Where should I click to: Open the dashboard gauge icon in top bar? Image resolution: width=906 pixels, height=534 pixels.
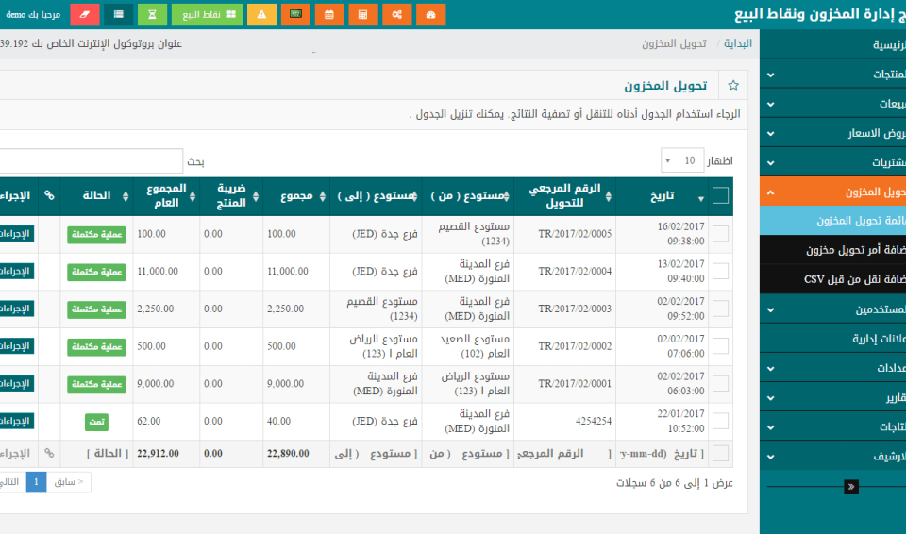coord(431,15)
